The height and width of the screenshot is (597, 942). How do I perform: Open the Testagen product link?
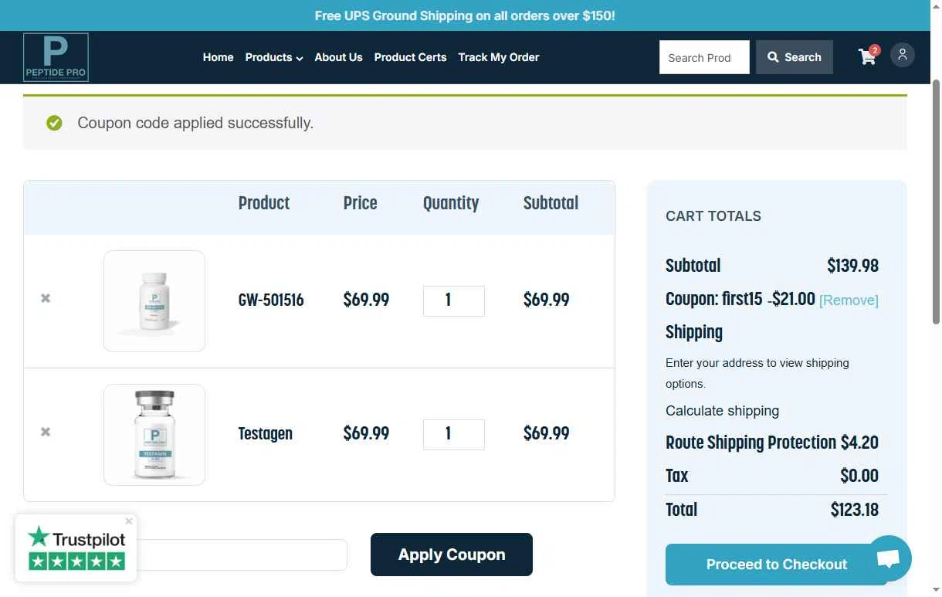[265, 433]
